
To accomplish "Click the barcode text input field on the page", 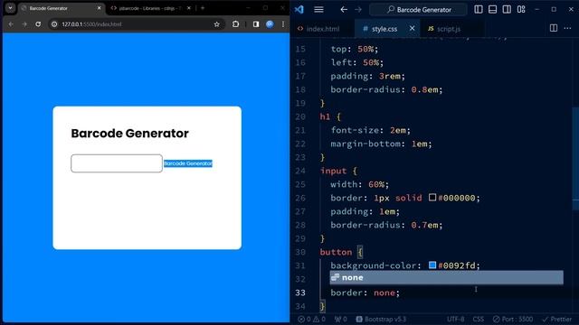I will click(x=117, y=163).
